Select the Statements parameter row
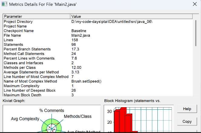Screen dimensions: 201x133 pos(98,45)
